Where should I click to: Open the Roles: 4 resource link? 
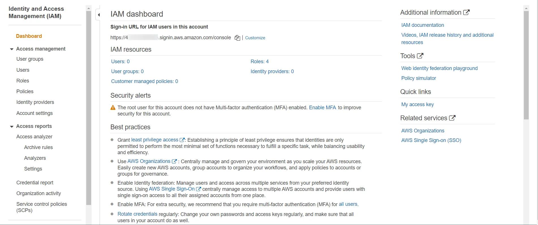[x=260, y=62]
